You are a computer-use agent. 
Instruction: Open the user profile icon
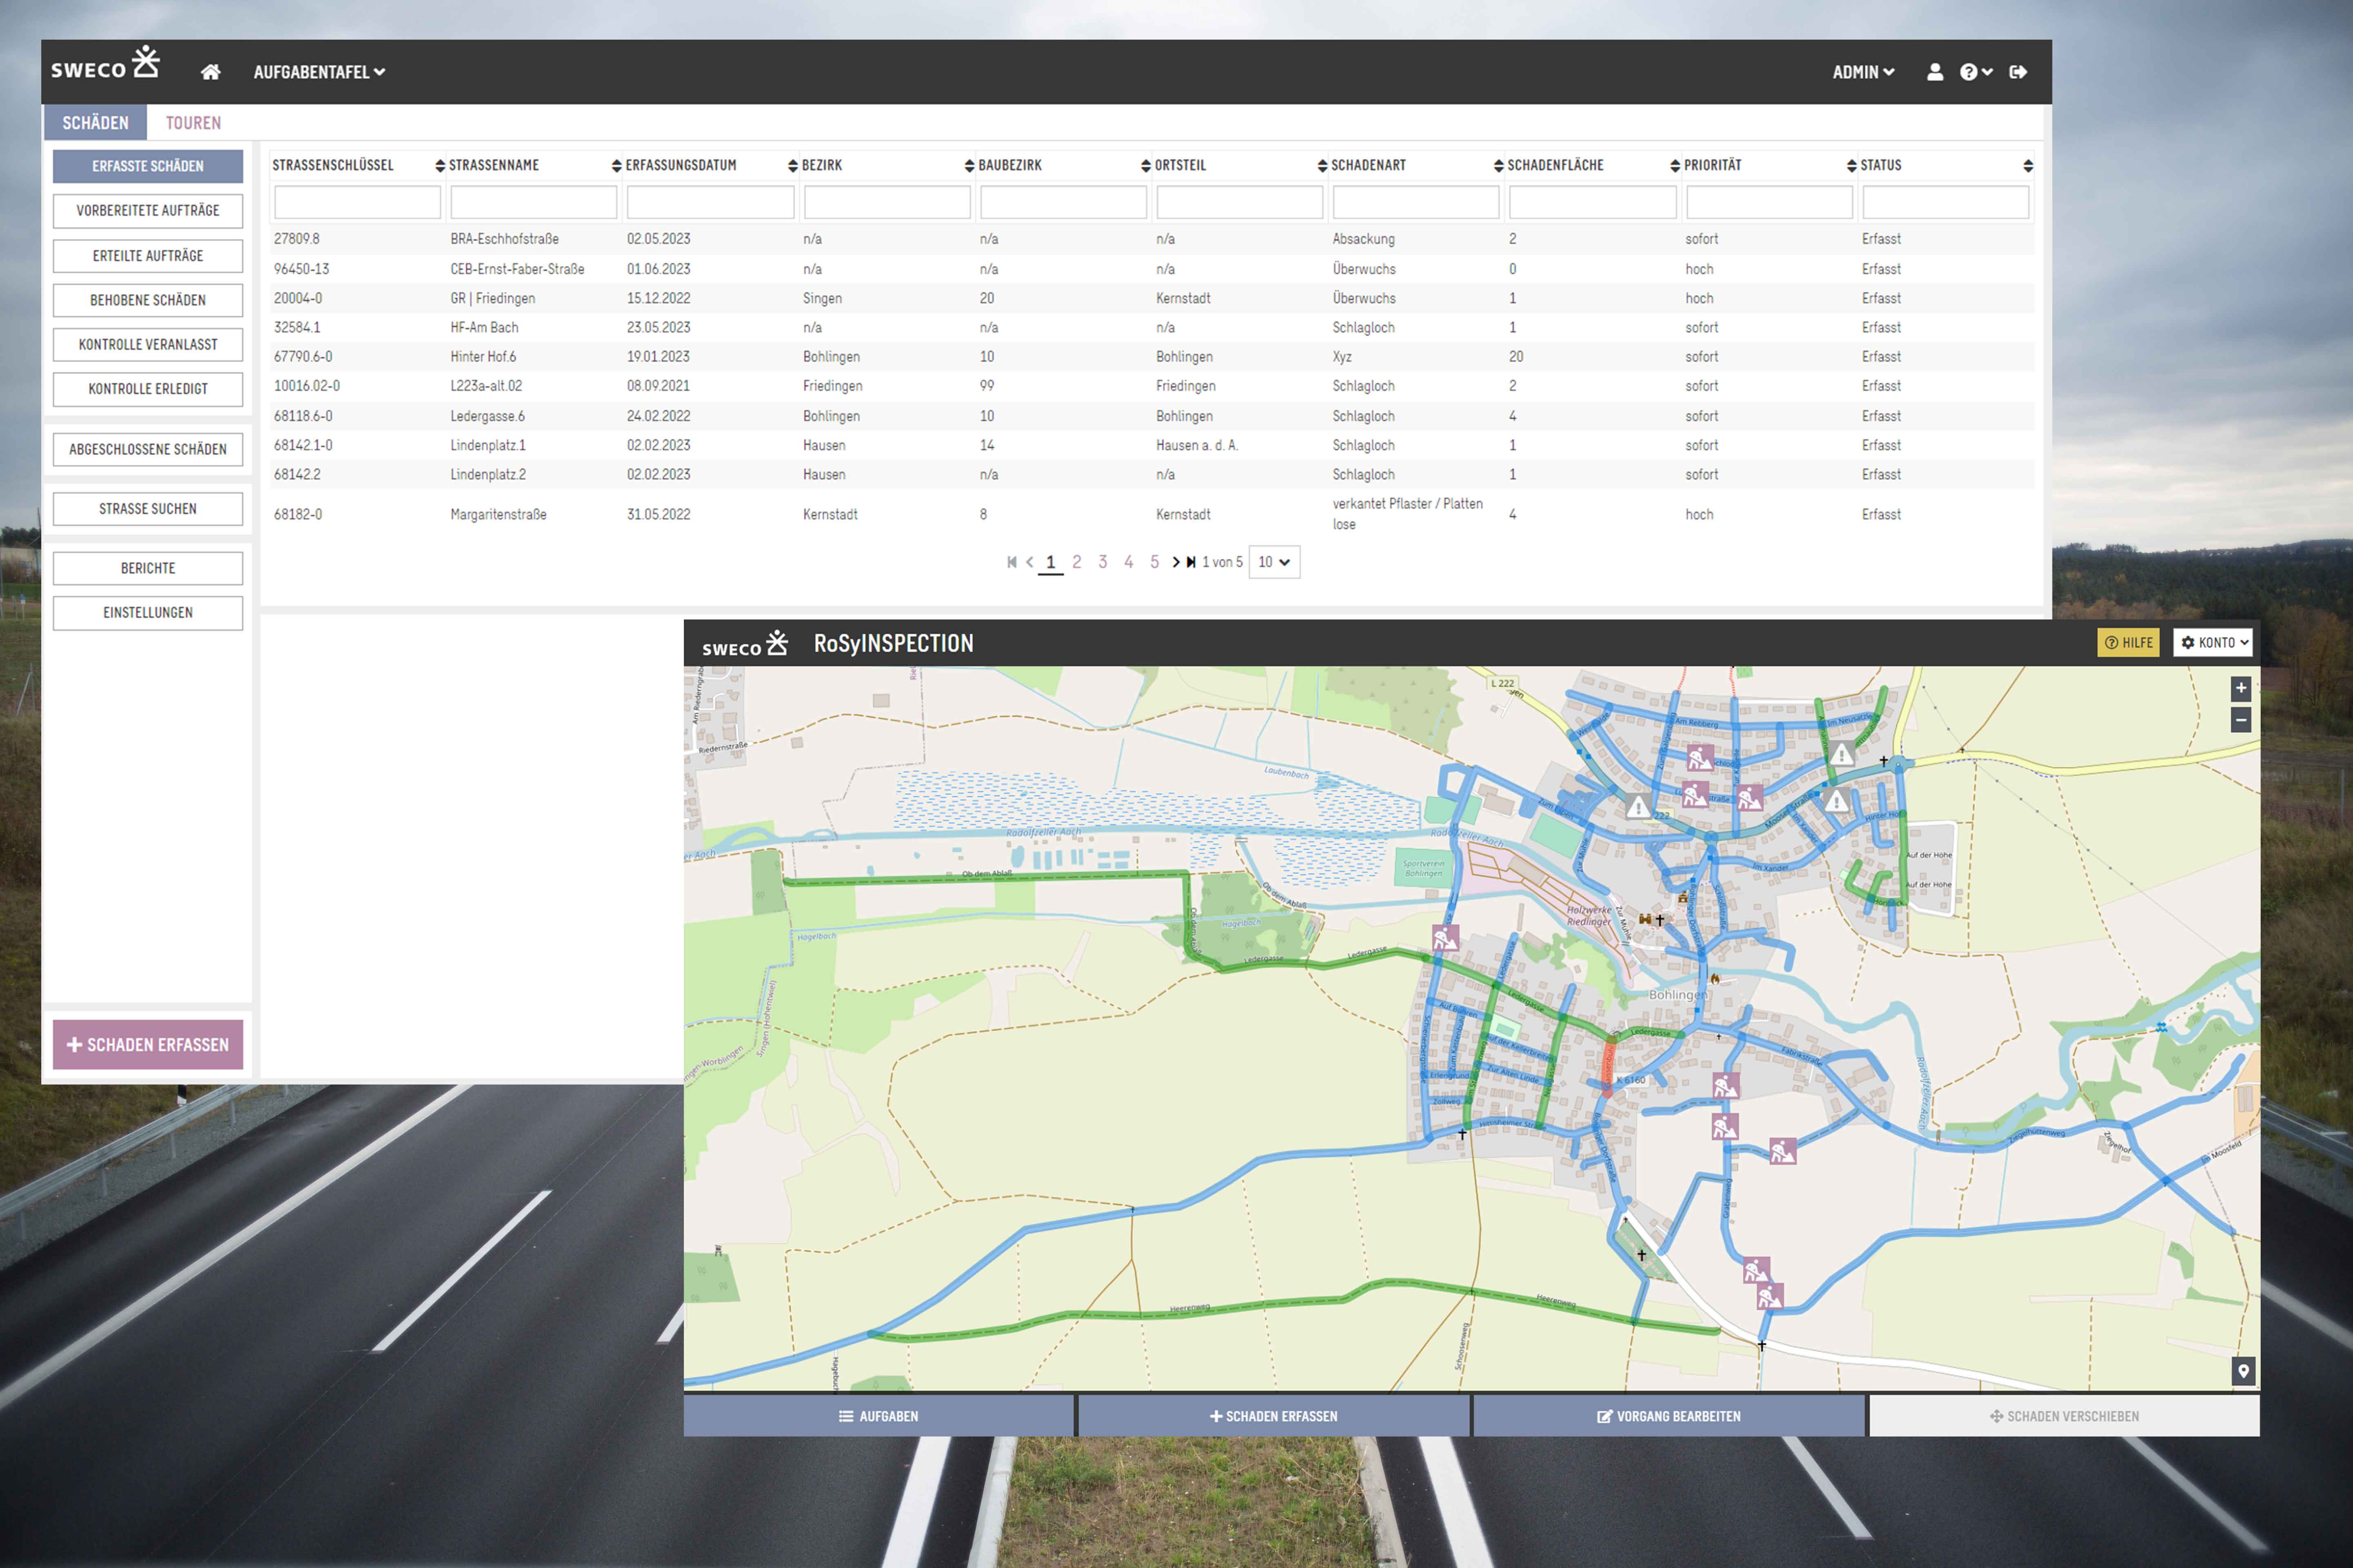[1935, 72]
